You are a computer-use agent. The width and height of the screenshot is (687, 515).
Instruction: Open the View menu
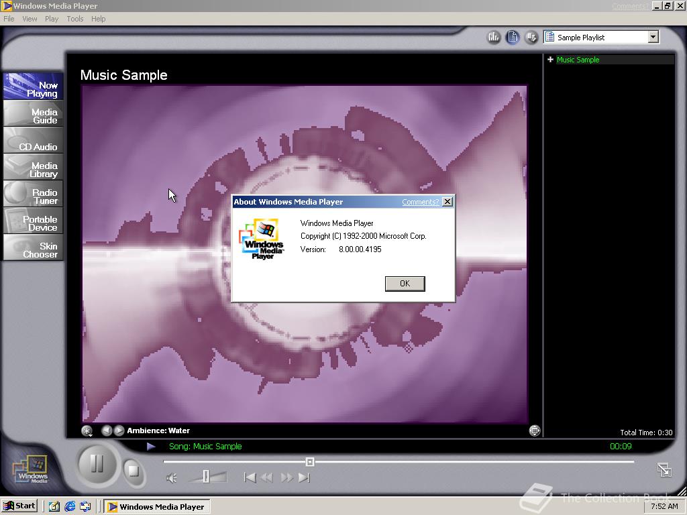(30, 19)
